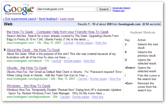
Task: Click 'Selects the next result.' description
Action: (x=148, y=46)
